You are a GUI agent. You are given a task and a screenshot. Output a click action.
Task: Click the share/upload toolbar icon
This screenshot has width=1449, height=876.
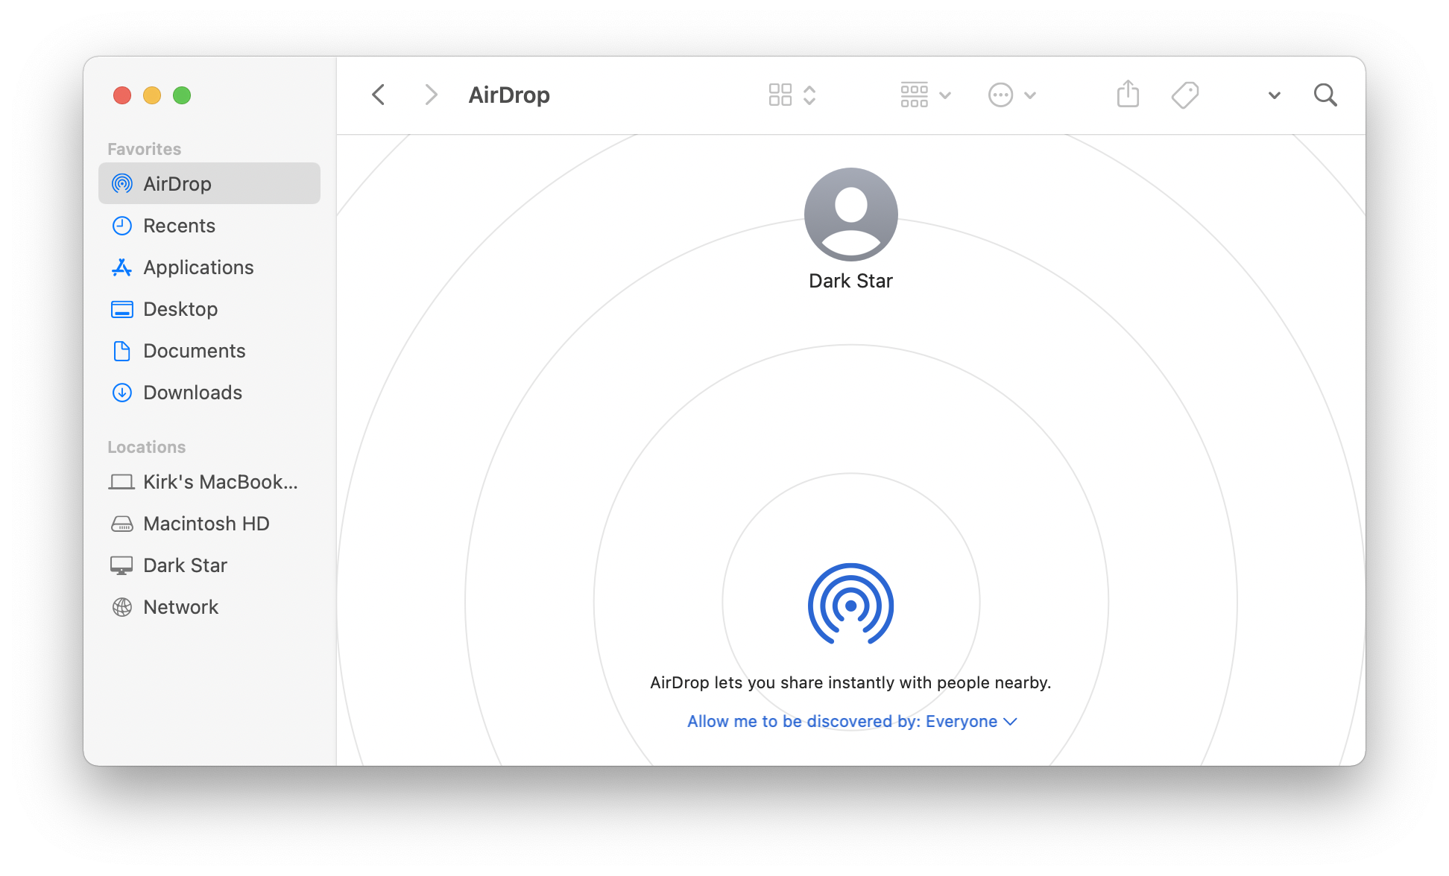point(1128,95)
